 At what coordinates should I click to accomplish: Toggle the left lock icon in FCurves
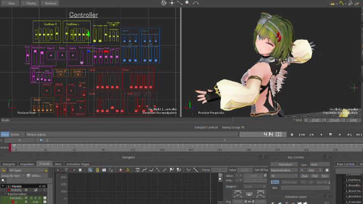3,170
